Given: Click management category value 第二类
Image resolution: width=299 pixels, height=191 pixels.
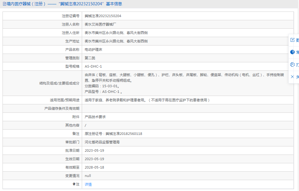Looking at the screenshot, I should [90, 58].
